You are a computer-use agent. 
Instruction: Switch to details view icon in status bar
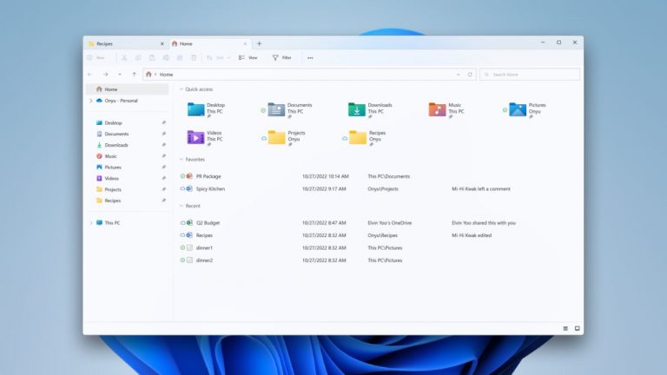coord(565,328)
